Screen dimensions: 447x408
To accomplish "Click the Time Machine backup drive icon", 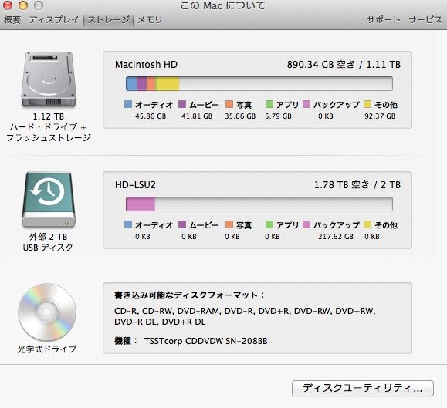I will tap(49, 200).
